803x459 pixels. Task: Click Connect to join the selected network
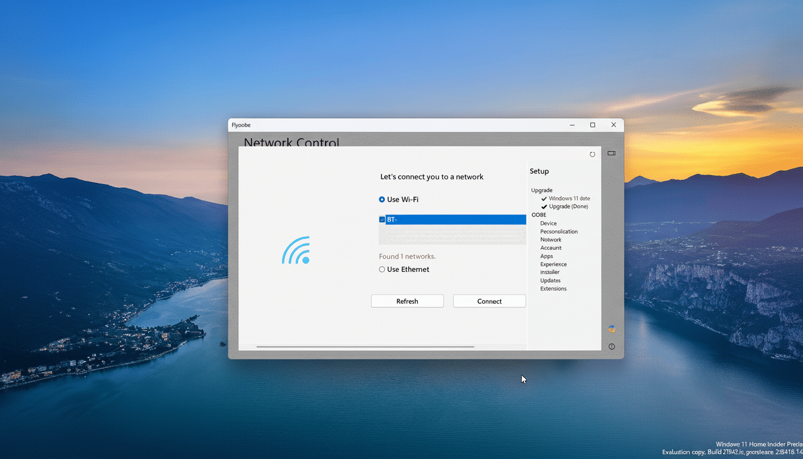pos(489,301)
